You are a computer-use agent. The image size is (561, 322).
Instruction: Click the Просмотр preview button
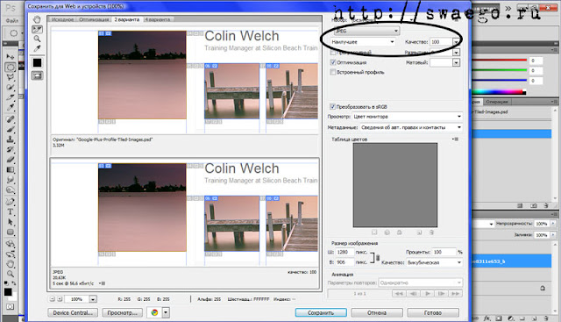point(123,312)
